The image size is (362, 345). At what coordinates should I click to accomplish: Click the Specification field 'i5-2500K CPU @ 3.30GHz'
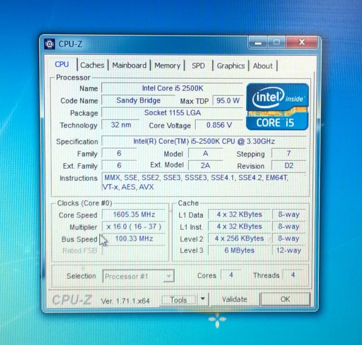[x=204, y=141]
